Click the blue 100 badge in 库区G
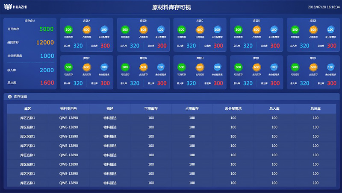This screenshot has width=342, height=193. coord(161,67)
